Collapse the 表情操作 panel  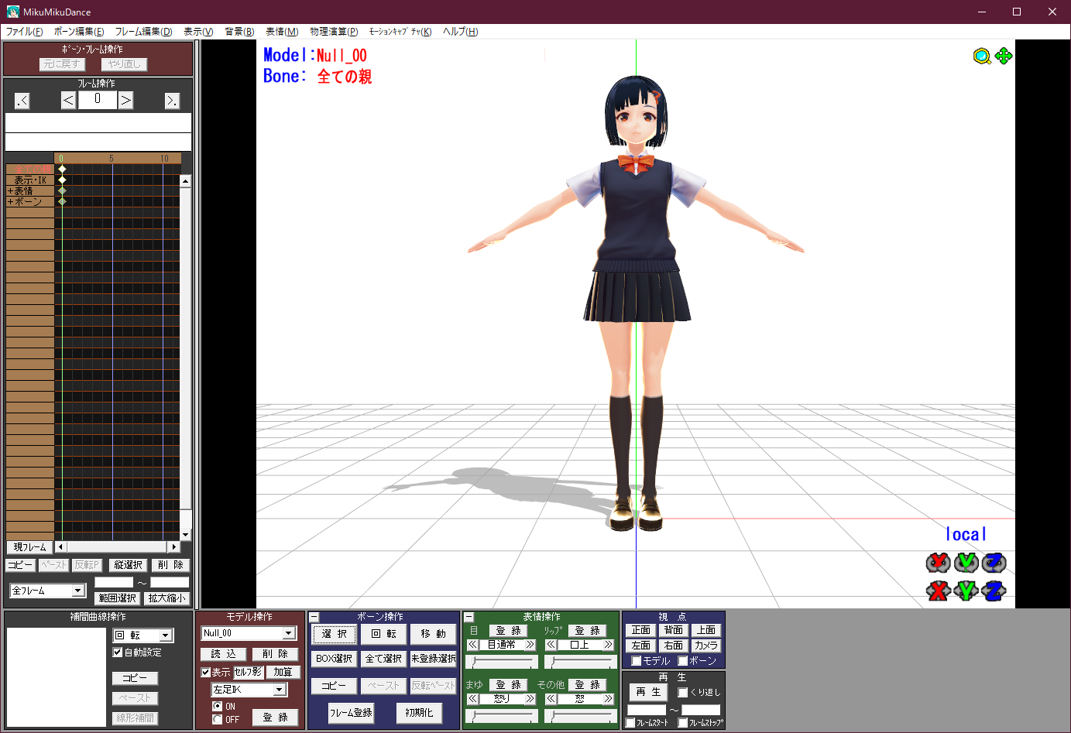(x=469, y=618)
